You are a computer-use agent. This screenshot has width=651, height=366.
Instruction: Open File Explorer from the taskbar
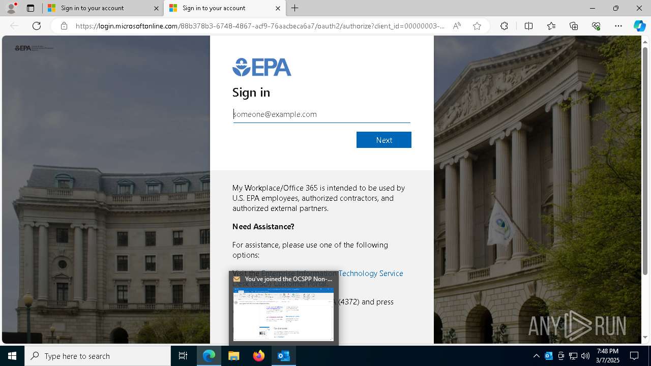point(234,356)
